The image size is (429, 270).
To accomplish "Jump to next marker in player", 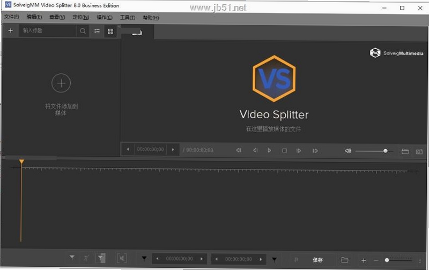I will pyautogui.click(x=315, y=151).
